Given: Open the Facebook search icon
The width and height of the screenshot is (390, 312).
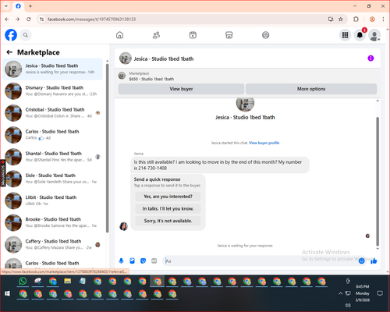Looking at the screenshot, I should click(x=26, y=35).
